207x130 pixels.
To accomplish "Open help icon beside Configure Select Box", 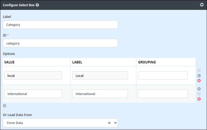I will (x=37, y=5).
